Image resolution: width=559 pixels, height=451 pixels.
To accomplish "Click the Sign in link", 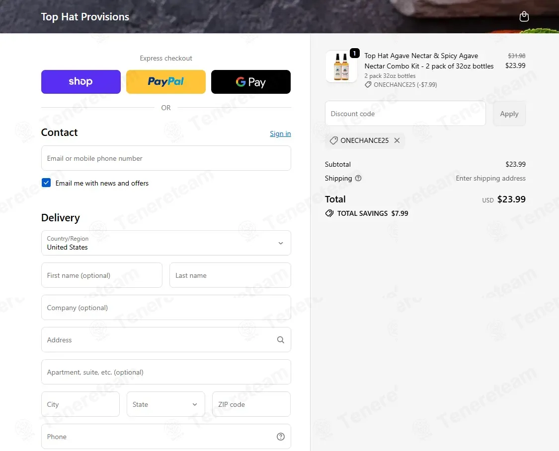I will coord(280,133).
